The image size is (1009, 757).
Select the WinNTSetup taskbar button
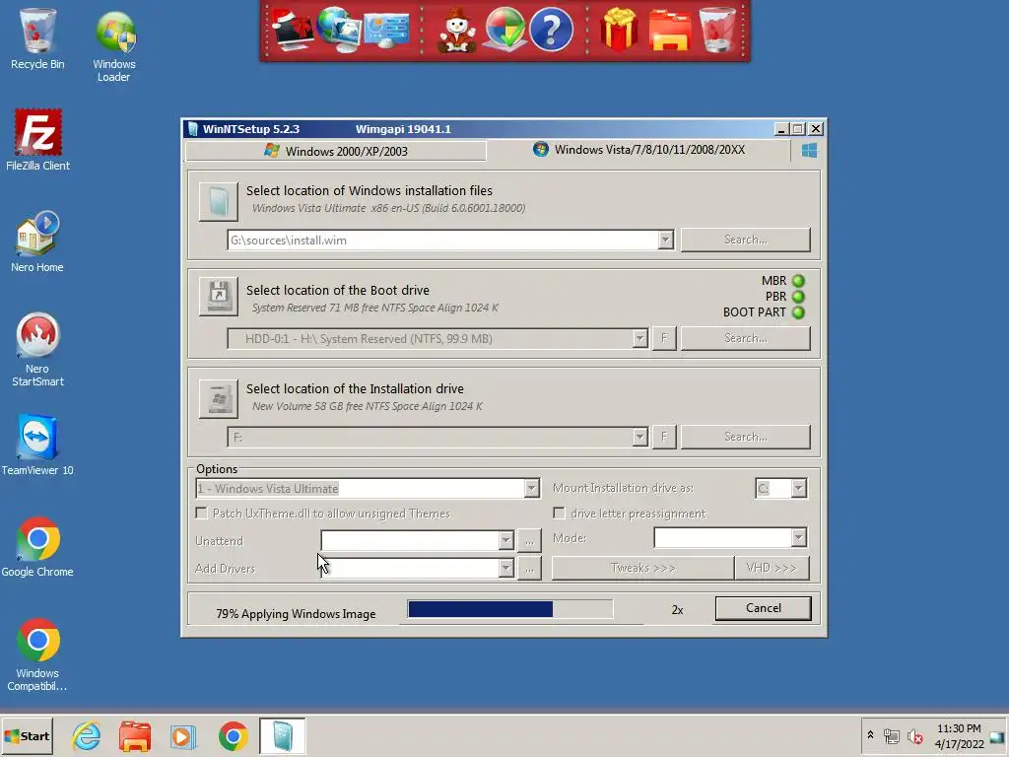pyautogui.click(x=283, y=735)
